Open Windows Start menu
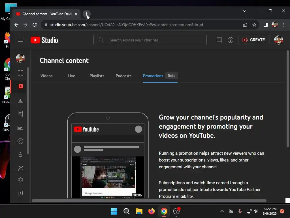290x218 pixels. [114, 211]
